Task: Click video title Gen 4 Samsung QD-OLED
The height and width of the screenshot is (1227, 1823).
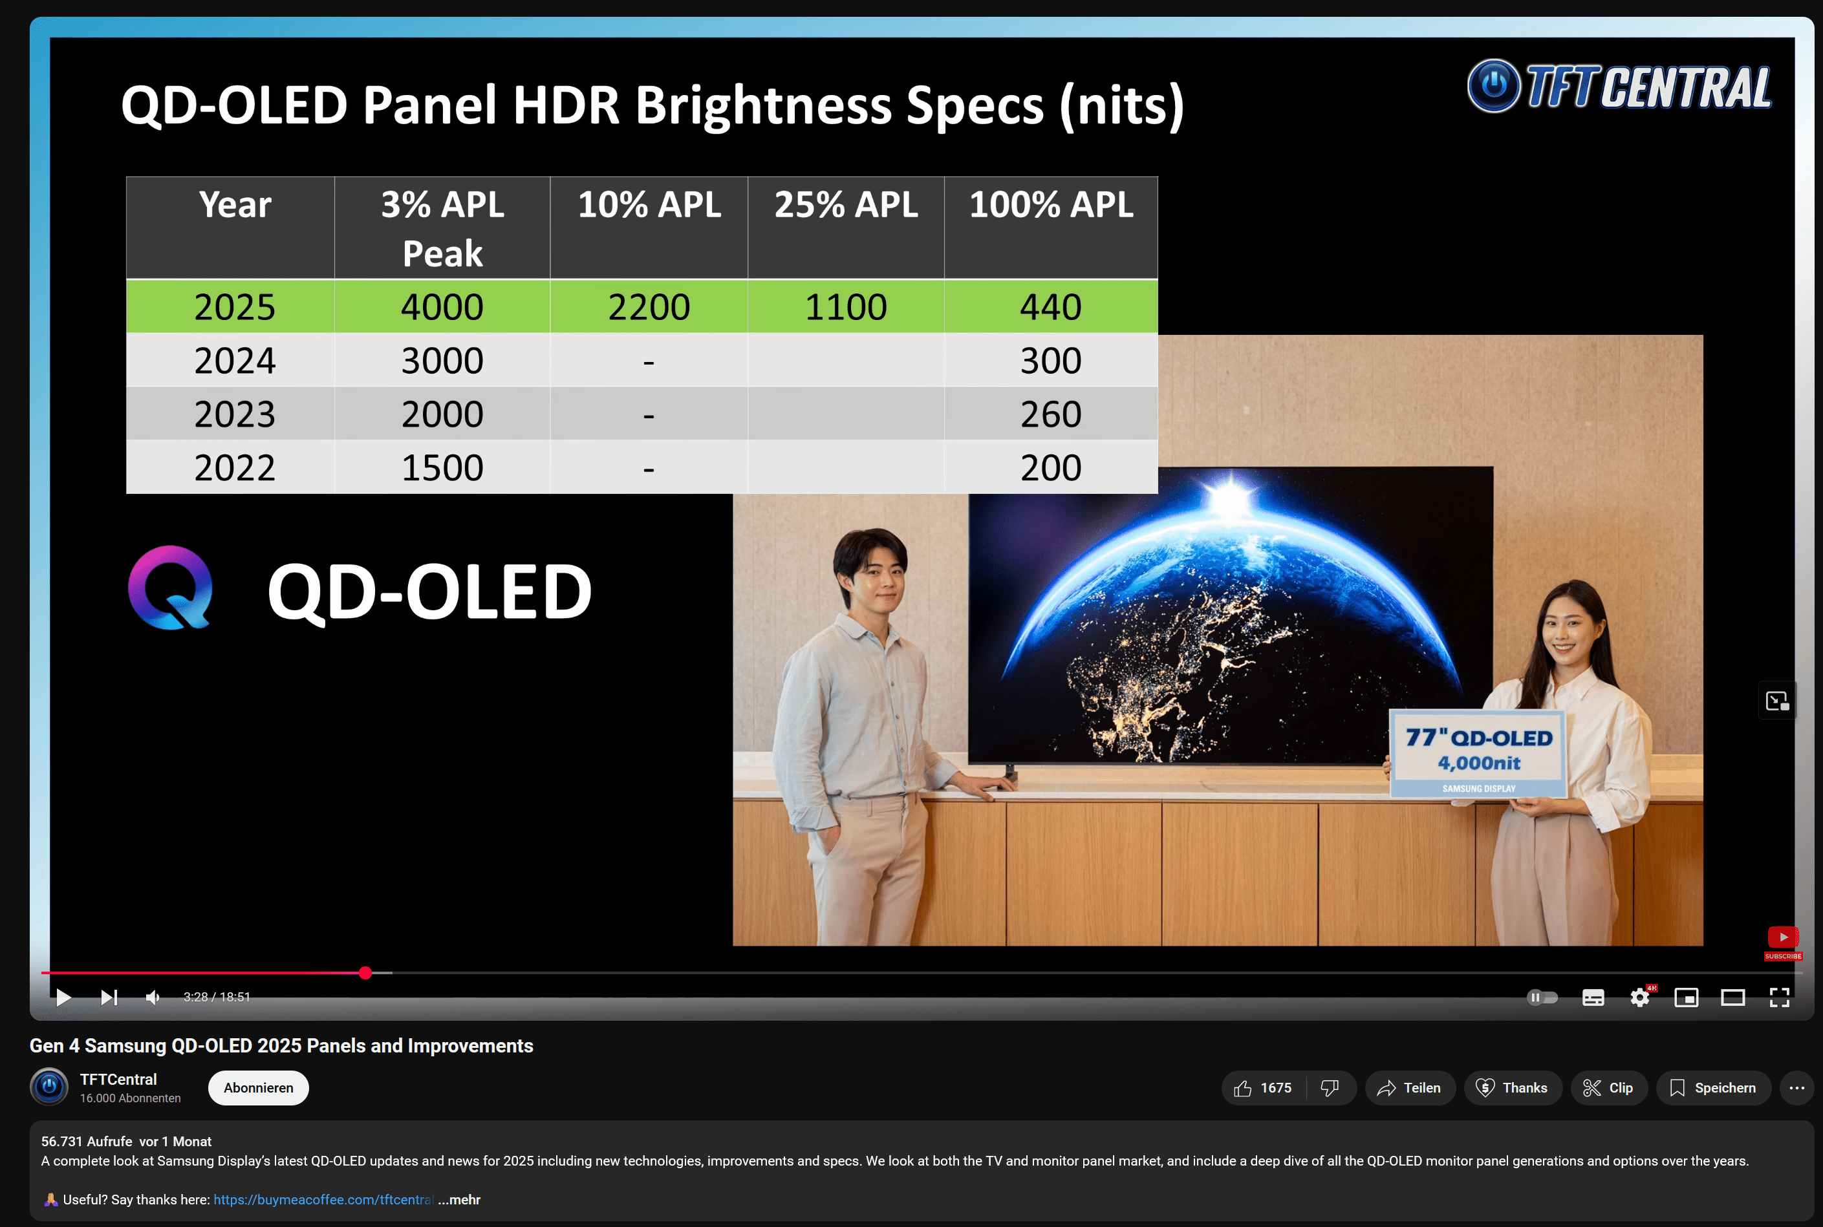Action: (x=281, y=1045)
